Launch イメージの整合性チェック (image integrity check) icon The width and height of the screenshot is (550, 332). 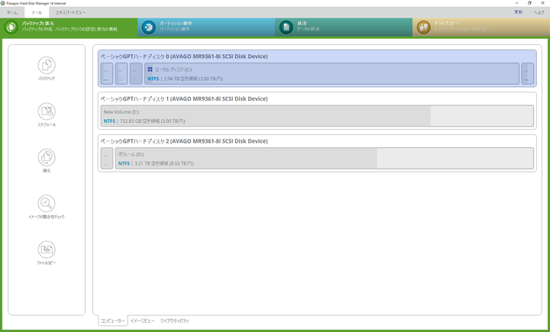click(x=47, y=204)
